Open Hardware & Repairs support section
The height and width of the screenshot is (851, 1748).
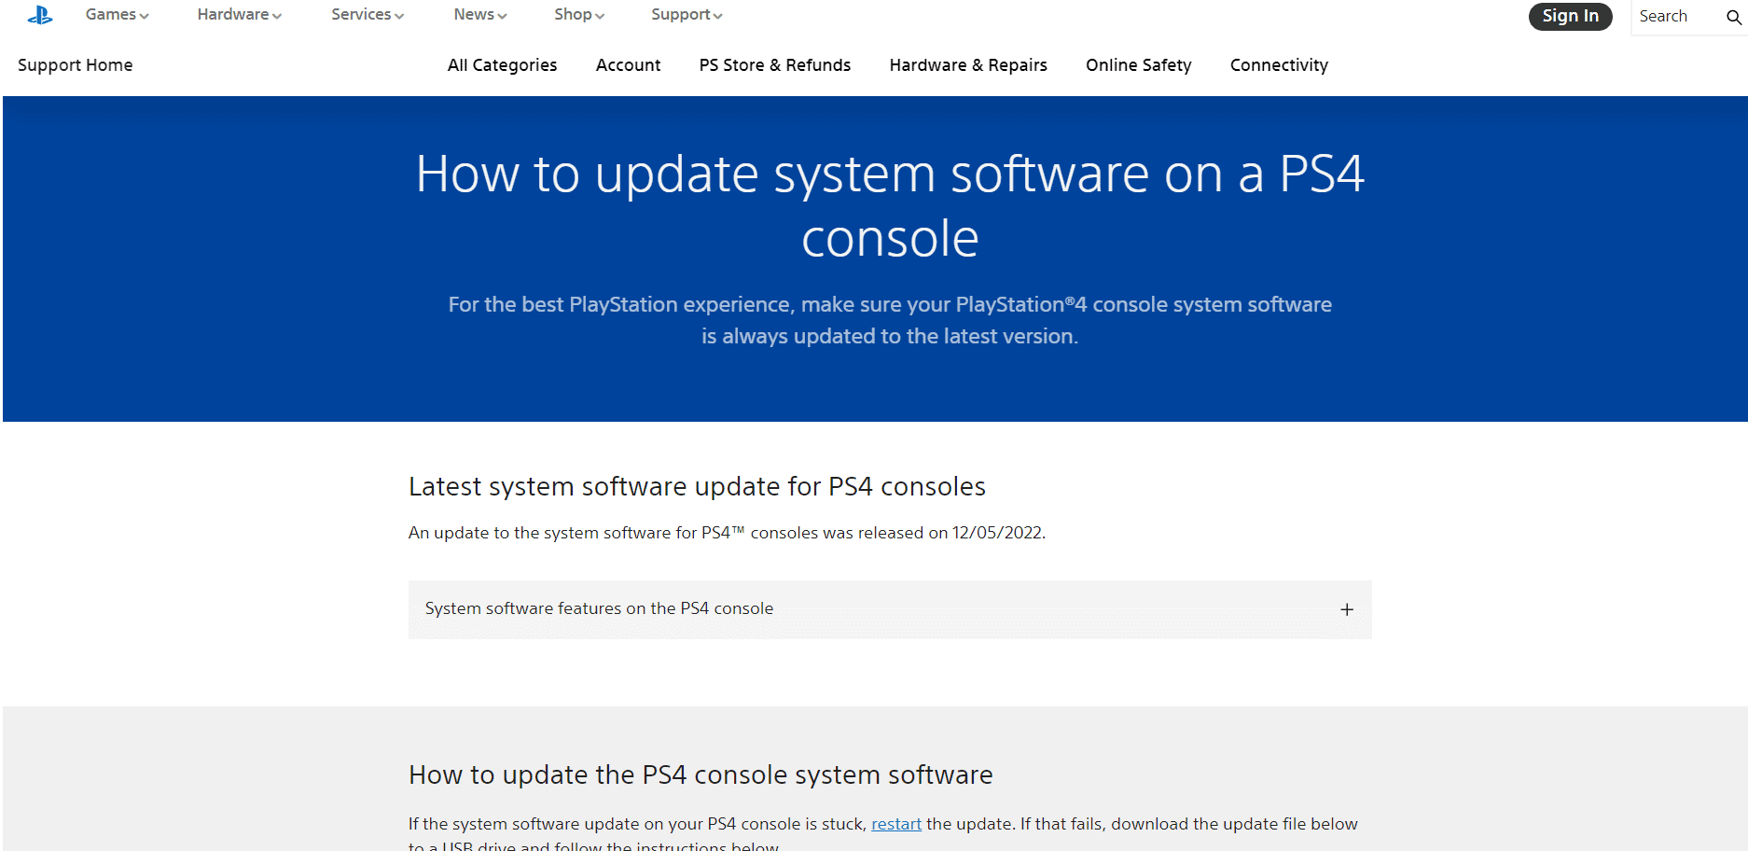click(x=967, y=64)
